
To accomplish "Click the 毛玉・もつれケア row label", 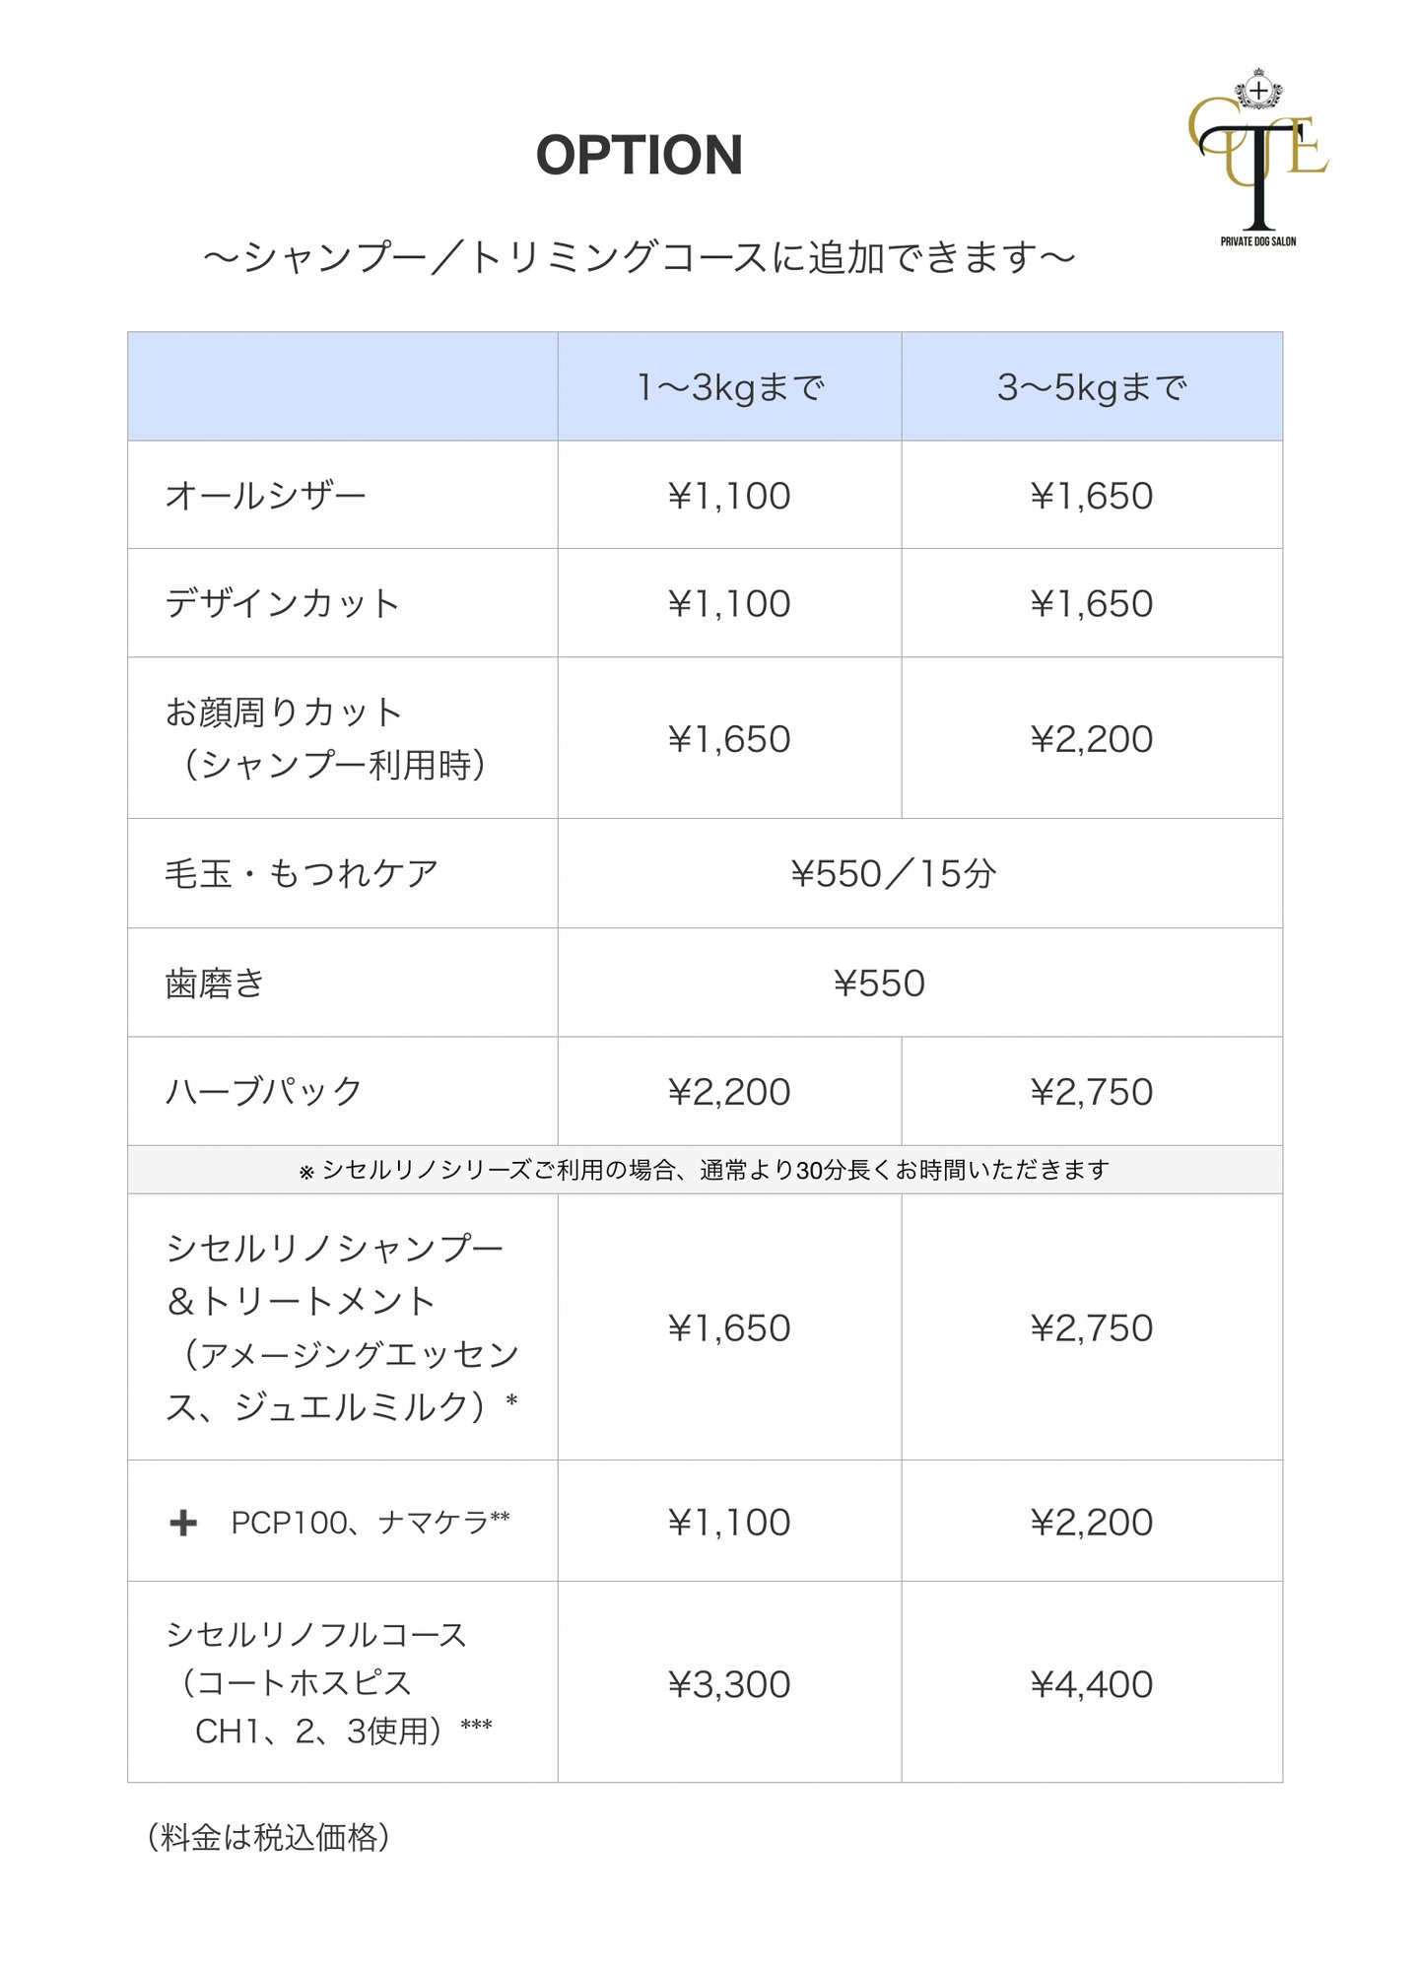I will (301, 873).
